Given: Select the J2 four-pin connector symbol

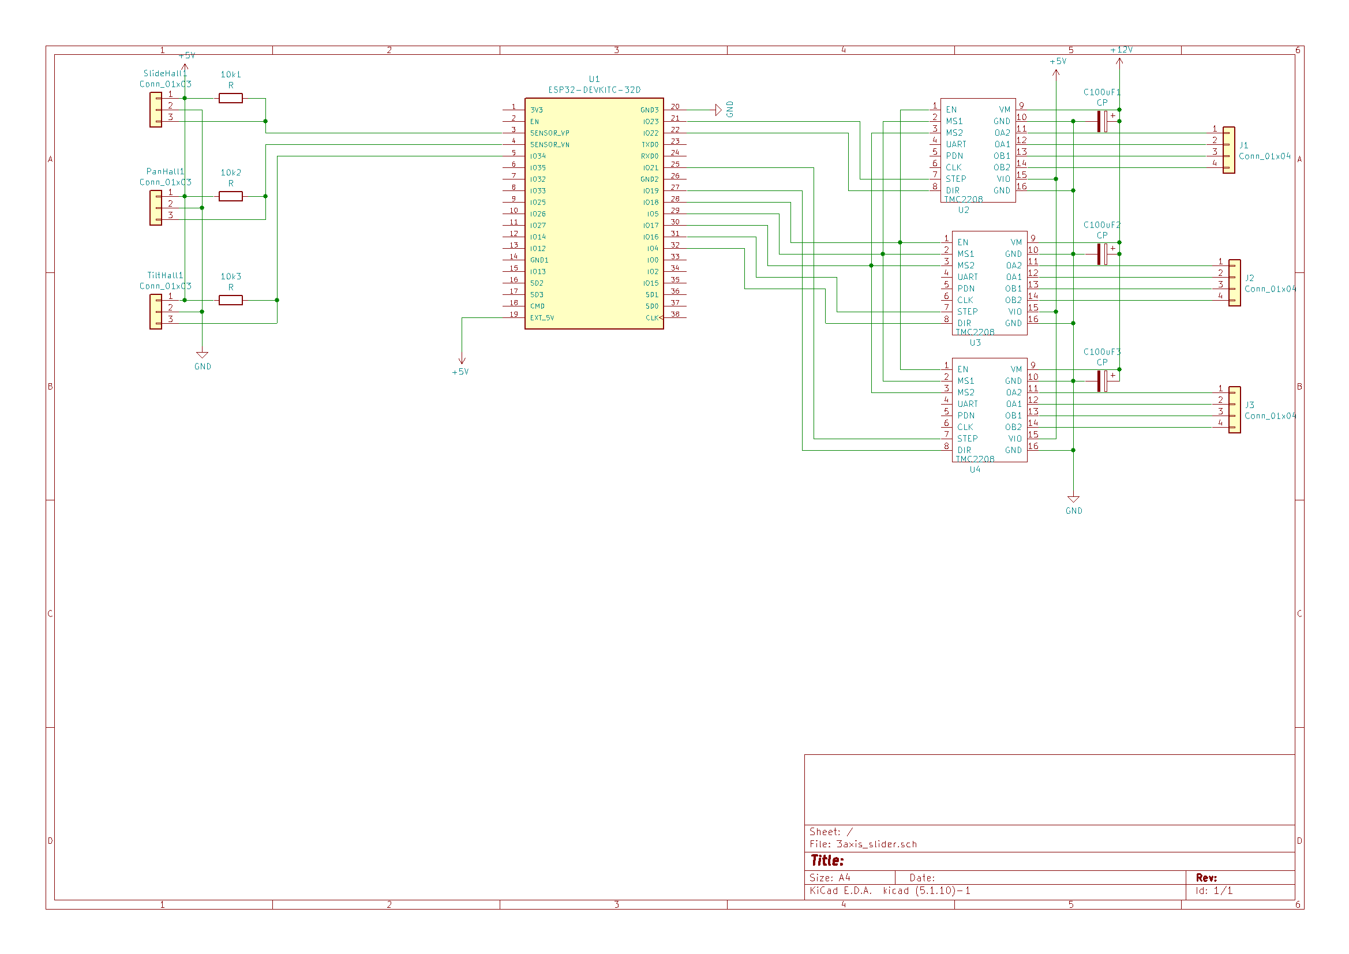Looking at the screenshot, I should coord(1234,283).
